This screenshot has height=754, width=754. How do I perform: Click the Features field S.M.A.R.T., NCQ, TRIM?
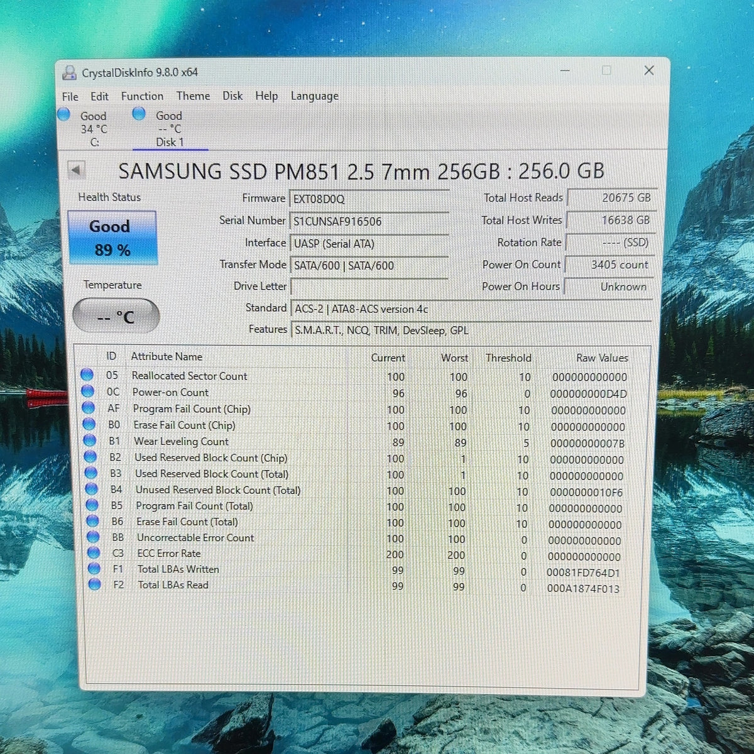click(471, 331)
